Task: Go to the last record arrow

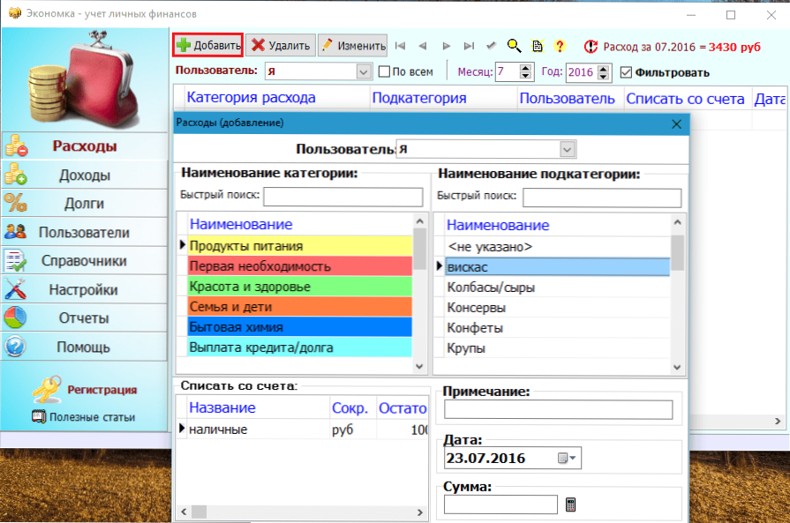Action: point(469,46)
